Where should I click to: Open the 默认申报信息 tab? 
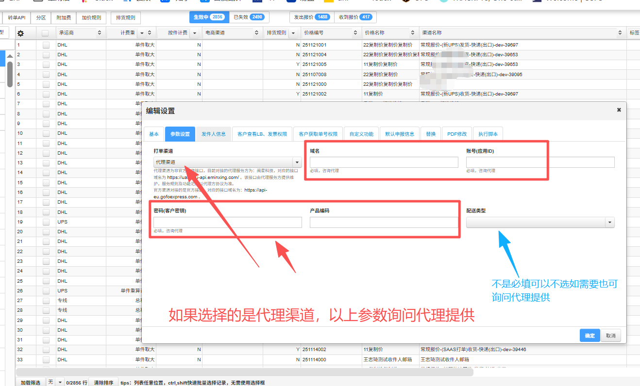[400, 134]
